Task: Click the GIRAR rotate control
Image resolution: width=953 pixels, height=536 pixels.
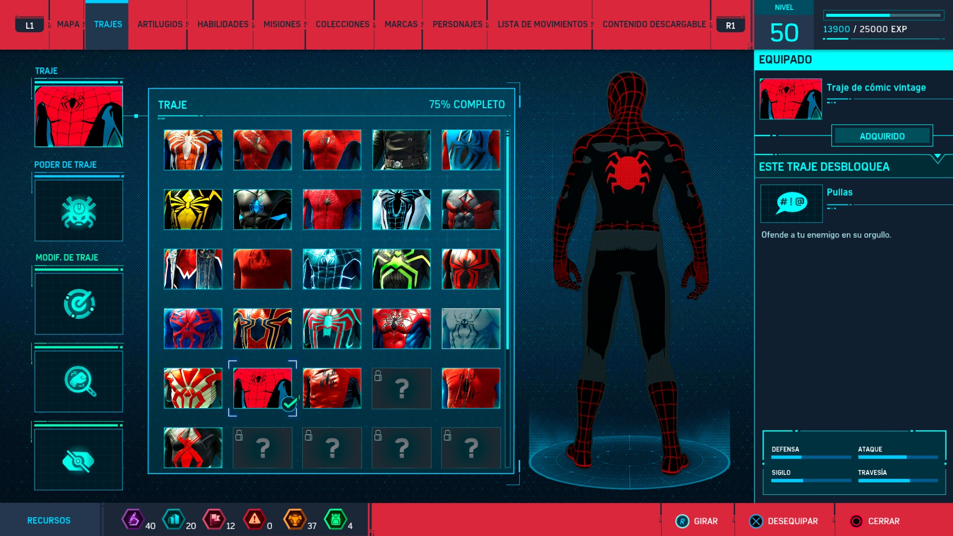Action: 697,521
